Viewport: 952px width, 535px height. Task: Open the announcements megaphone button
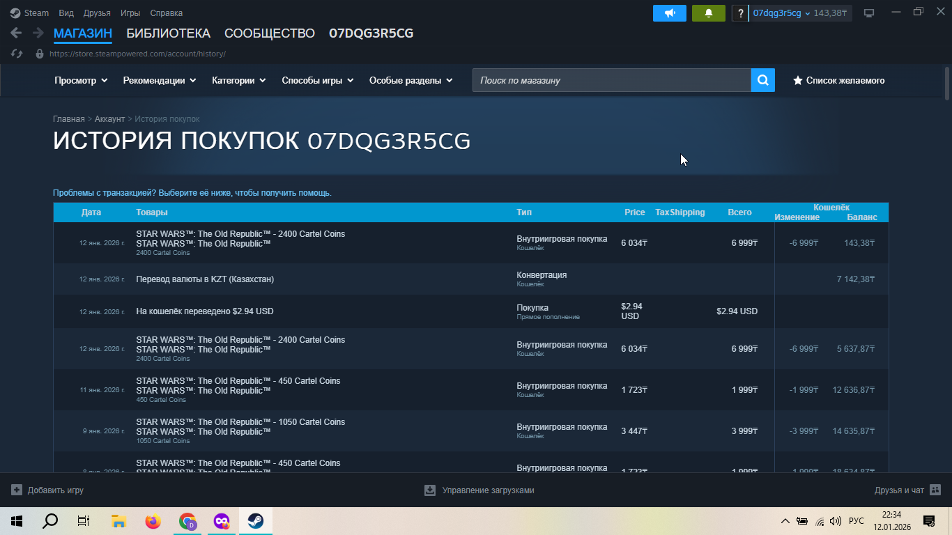coord(670,13)
